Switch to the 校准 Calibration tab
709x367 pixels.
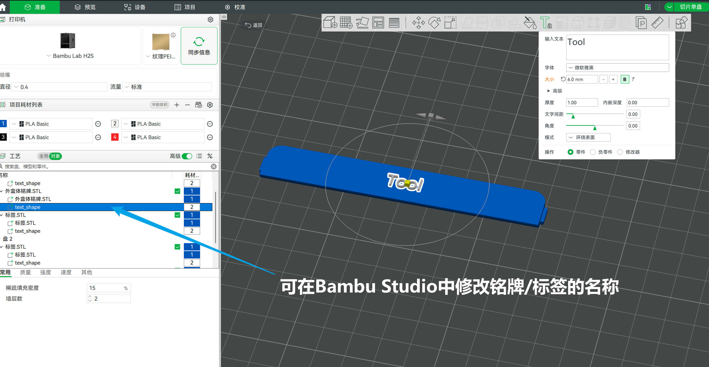point(235,7)
